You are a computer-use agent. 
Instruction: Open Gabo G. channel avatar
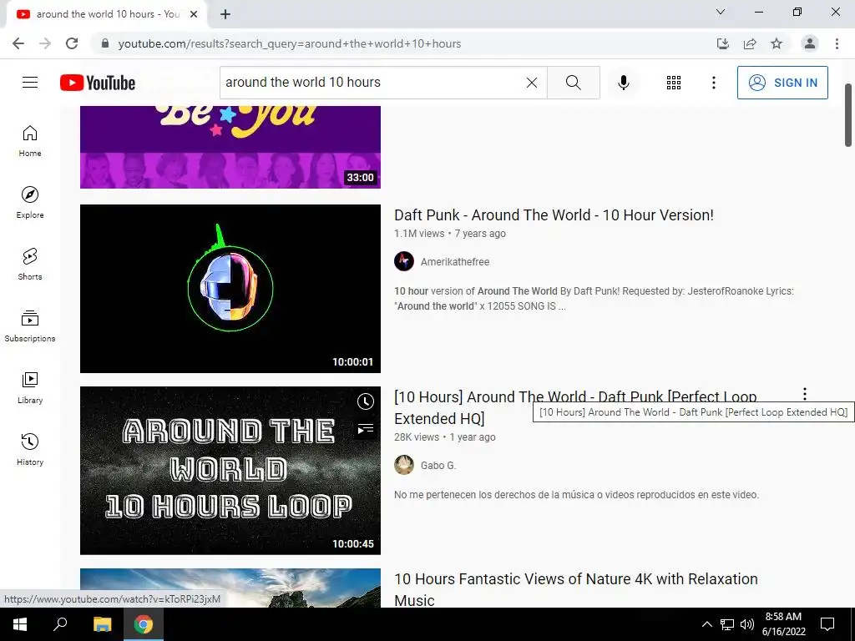404,465
